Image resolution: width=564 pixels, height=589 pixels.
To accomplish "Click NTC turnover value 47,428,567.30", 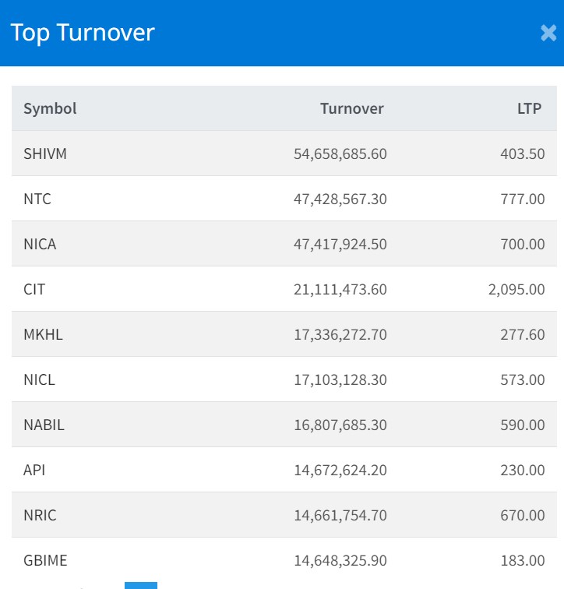I will 340,199.
